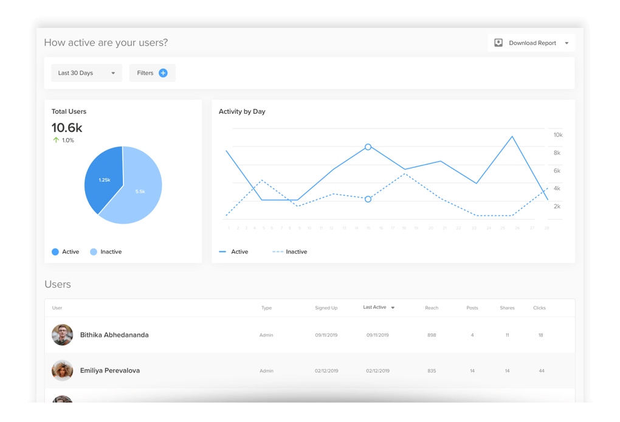Click the Type column header

point(266,308)
